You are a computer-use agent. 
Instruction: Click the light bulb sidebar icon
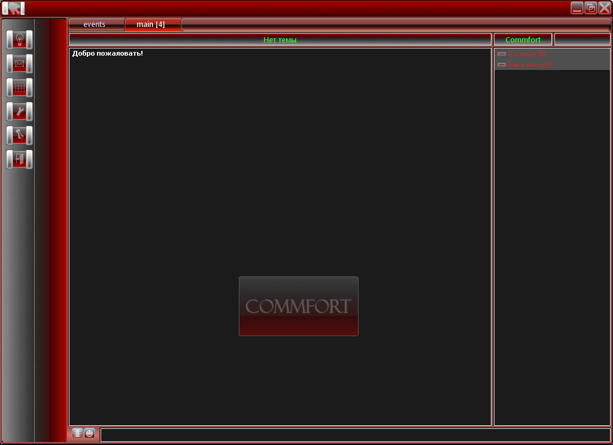[20, 39]
